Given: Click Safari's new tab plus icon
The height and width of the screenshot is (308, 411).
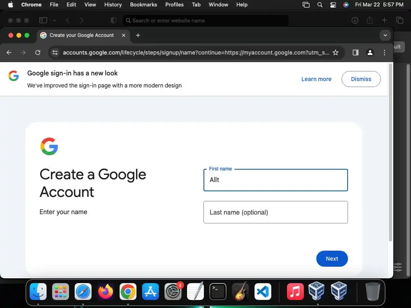Looking at the screenshot, I should [384, 20].
